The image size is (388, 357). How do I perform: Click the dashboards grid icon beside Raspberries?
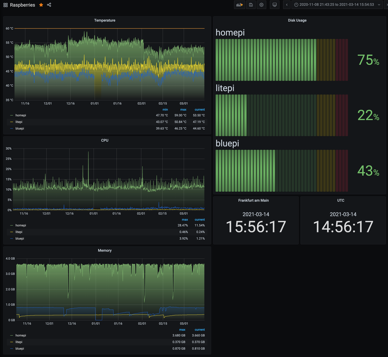coord(5,5)
